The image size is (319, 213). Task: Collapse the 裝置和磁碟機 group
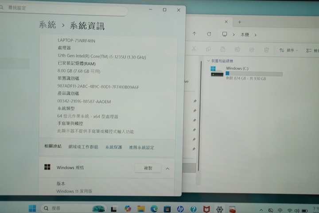208,61
